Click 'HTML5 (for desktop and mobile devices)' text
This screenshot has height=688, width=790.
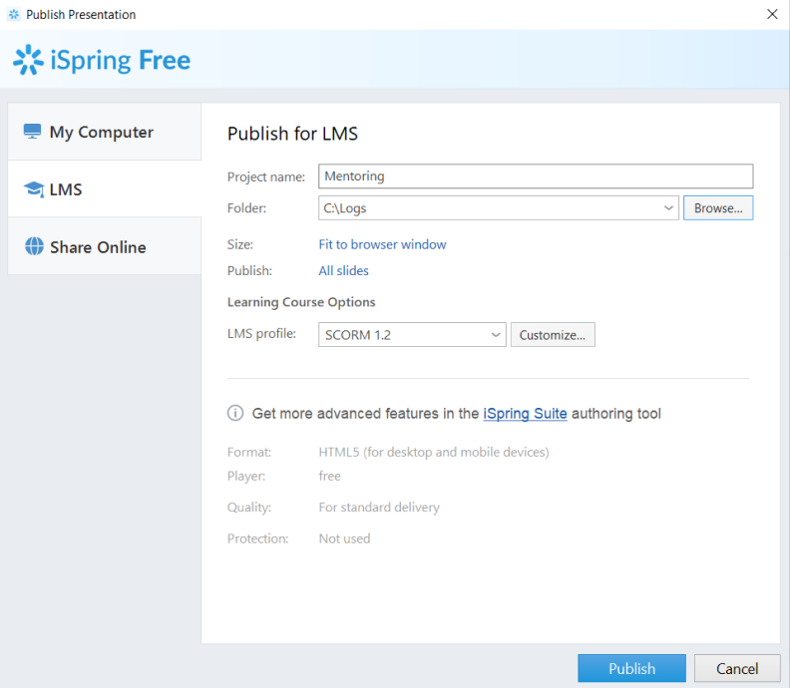point(434,452)
